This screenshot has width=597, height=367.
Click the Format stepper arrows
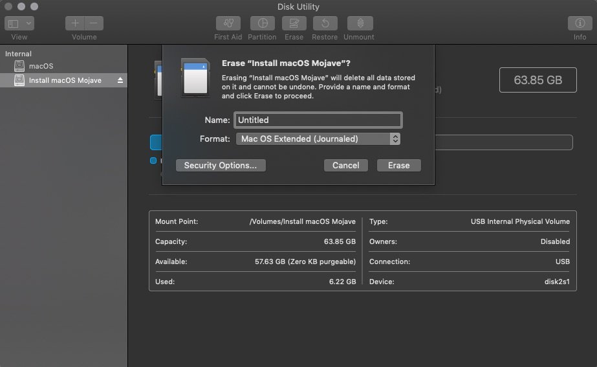point(395,139)
